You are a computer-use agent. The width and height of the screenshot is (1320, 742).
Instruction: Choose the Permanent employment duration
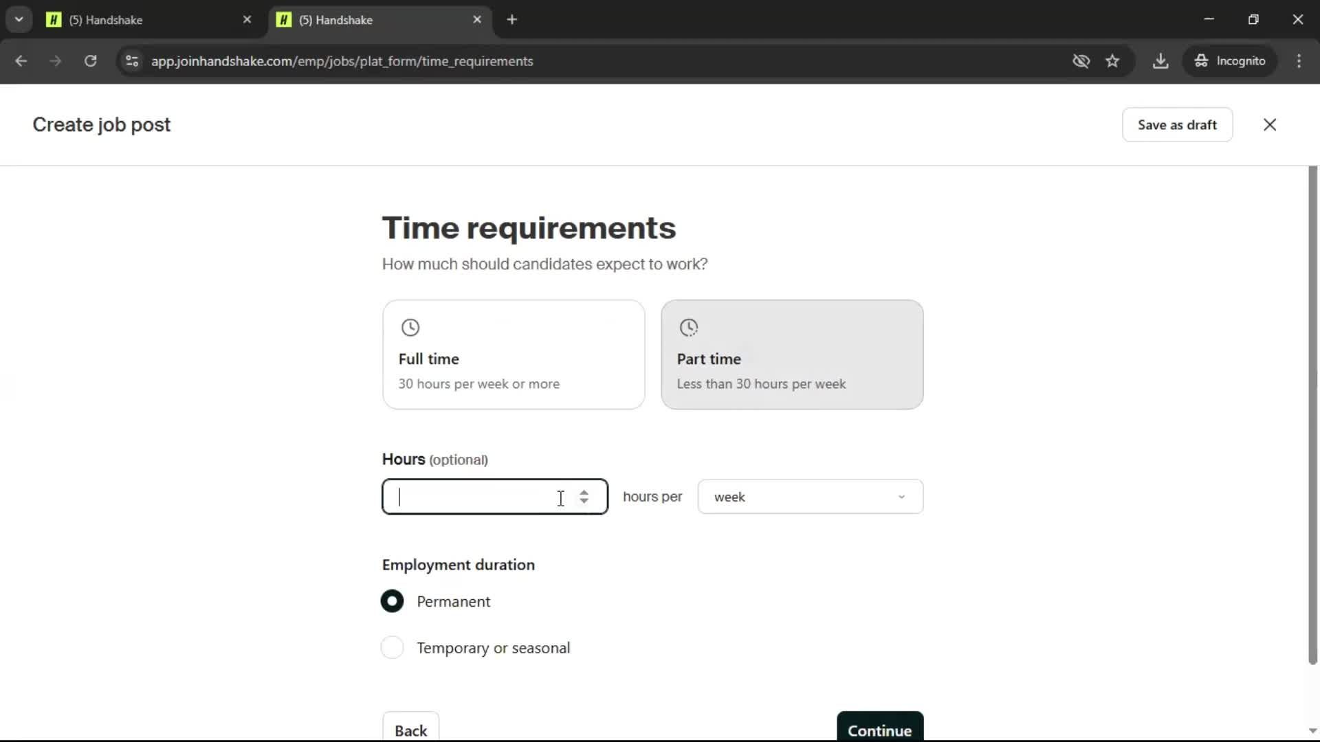[393, 601]
